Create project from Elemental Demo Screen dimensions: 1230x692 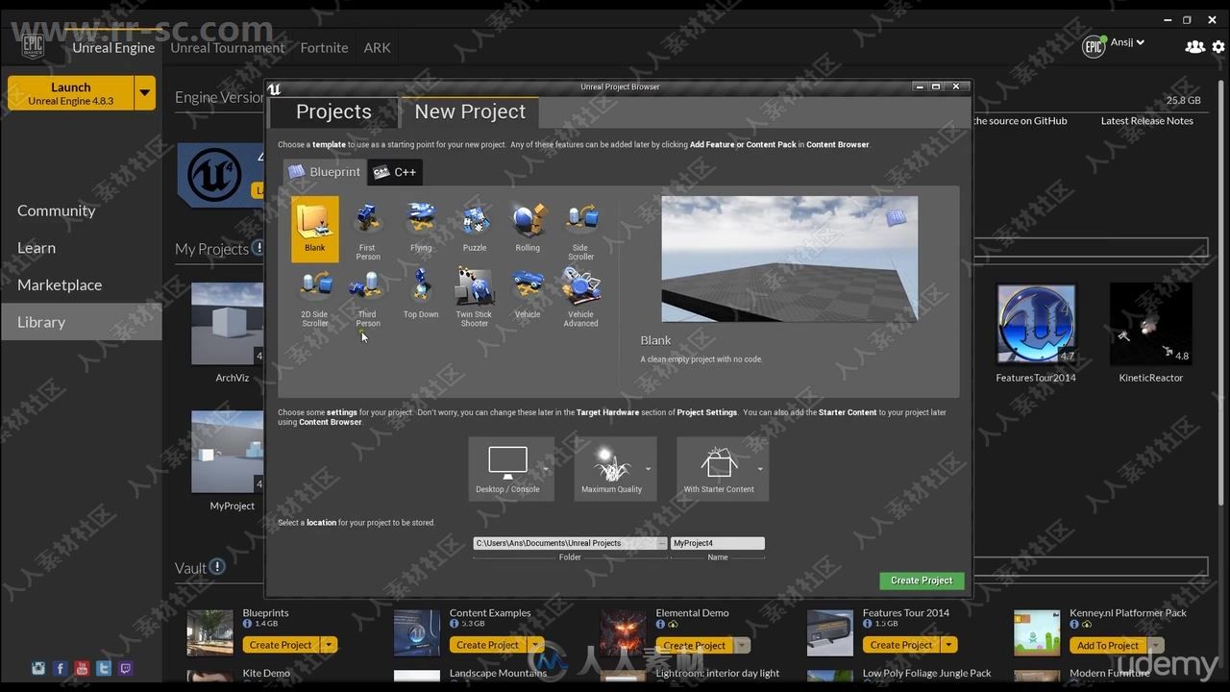695,645
